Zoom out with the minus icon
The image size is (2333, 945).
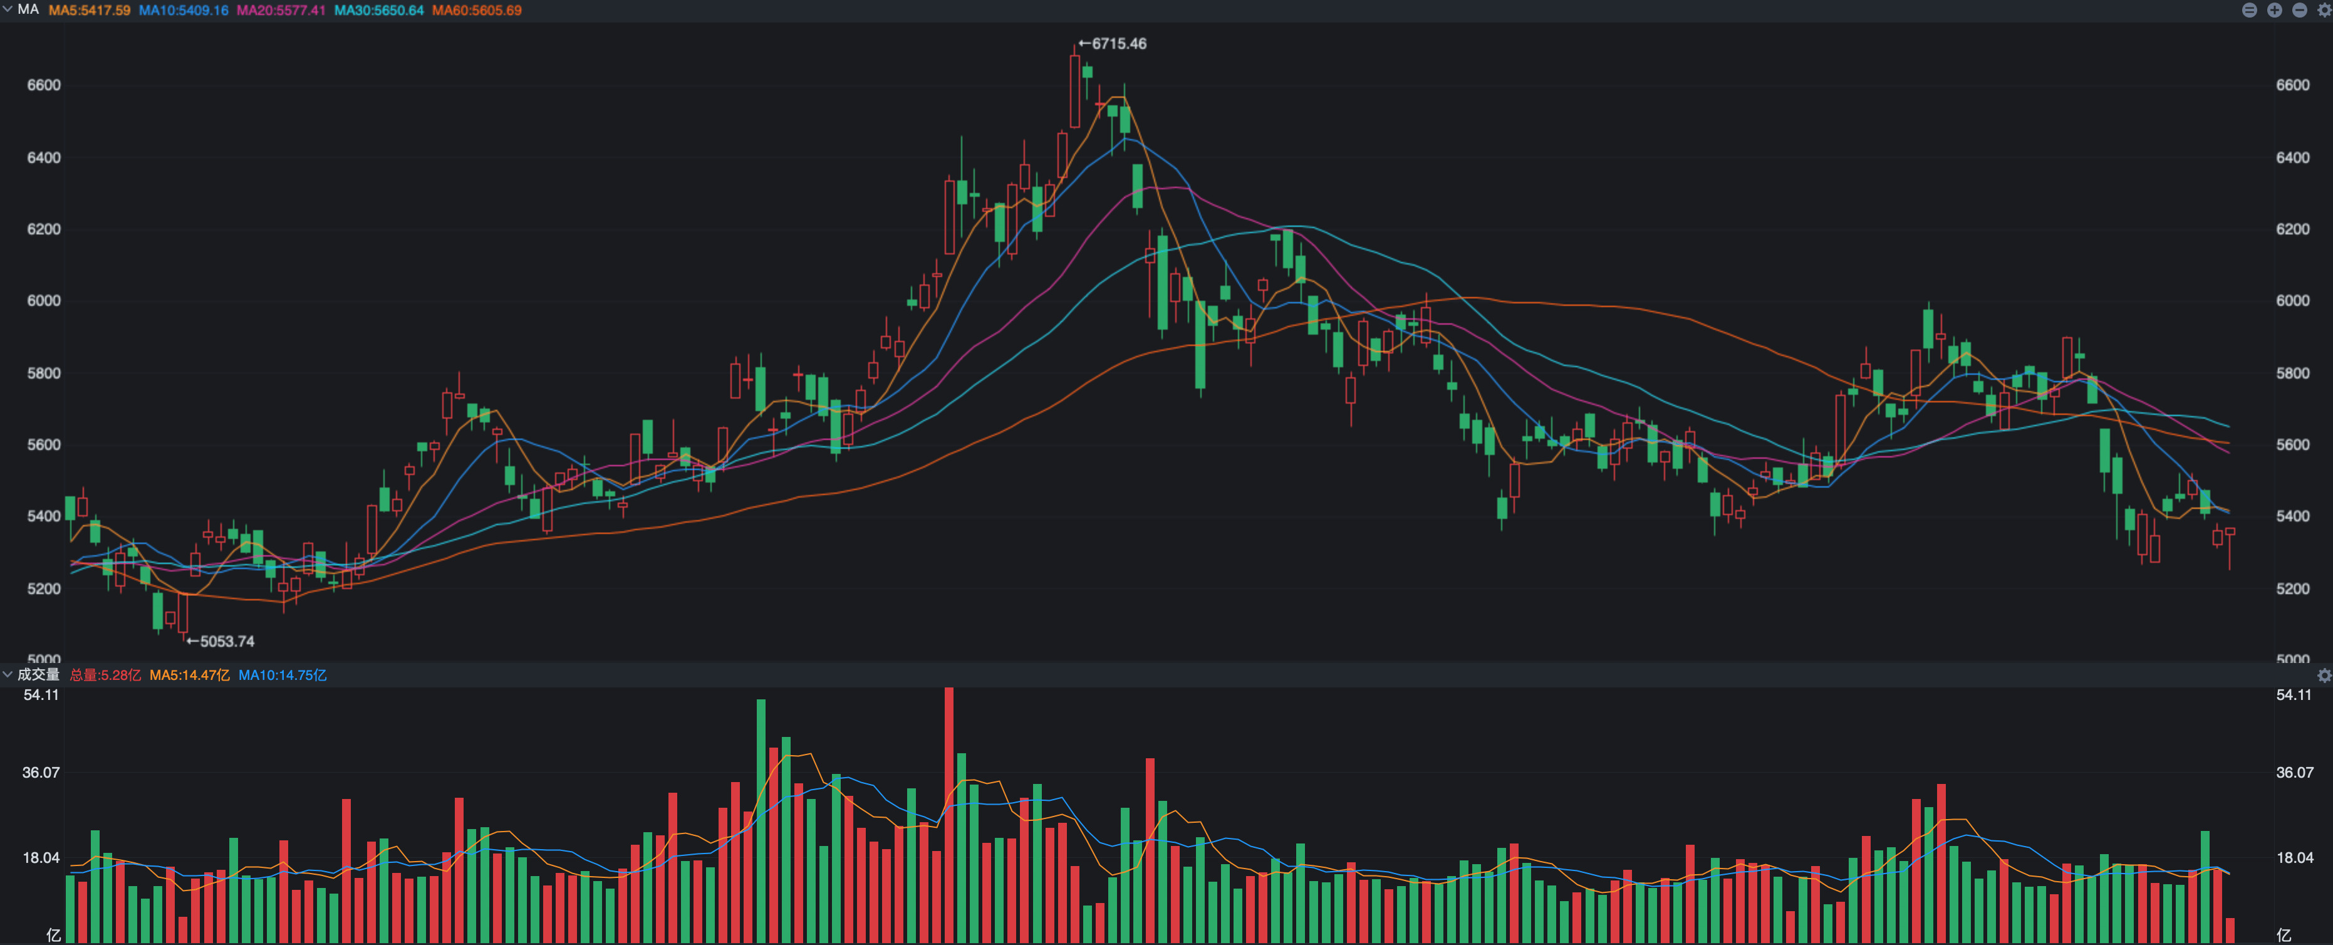tap(2300, 10)
